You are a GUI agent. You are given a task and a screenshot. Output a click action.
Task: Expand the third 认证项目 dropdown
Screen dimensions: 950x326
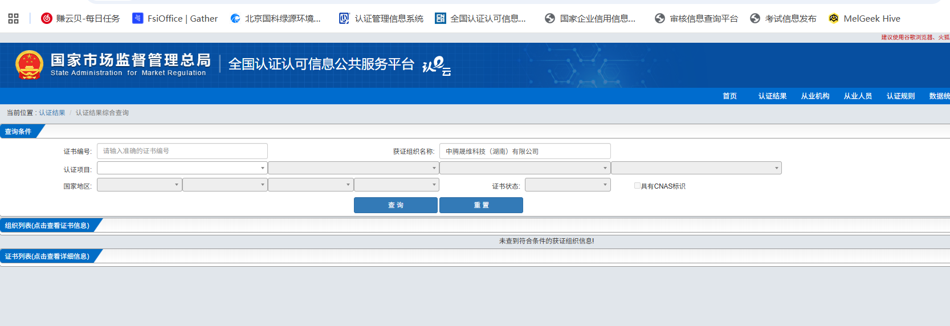(525, 168)
